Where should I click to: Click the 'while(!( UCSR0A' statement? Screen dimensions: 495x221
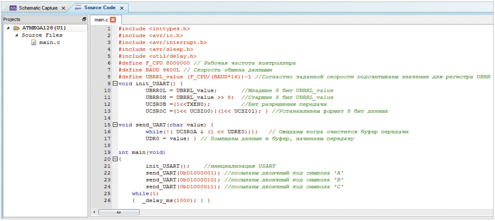point(202,132)
